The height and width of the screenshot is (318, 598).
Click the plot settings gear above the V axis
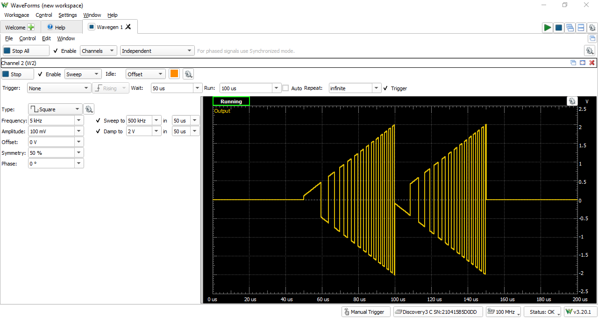(572, 101)
